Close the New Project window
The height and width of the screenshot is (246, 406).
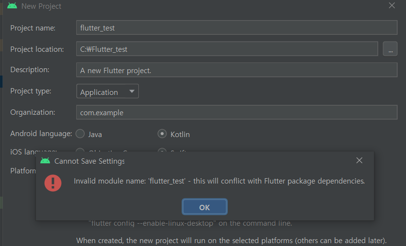pos(392,5)
